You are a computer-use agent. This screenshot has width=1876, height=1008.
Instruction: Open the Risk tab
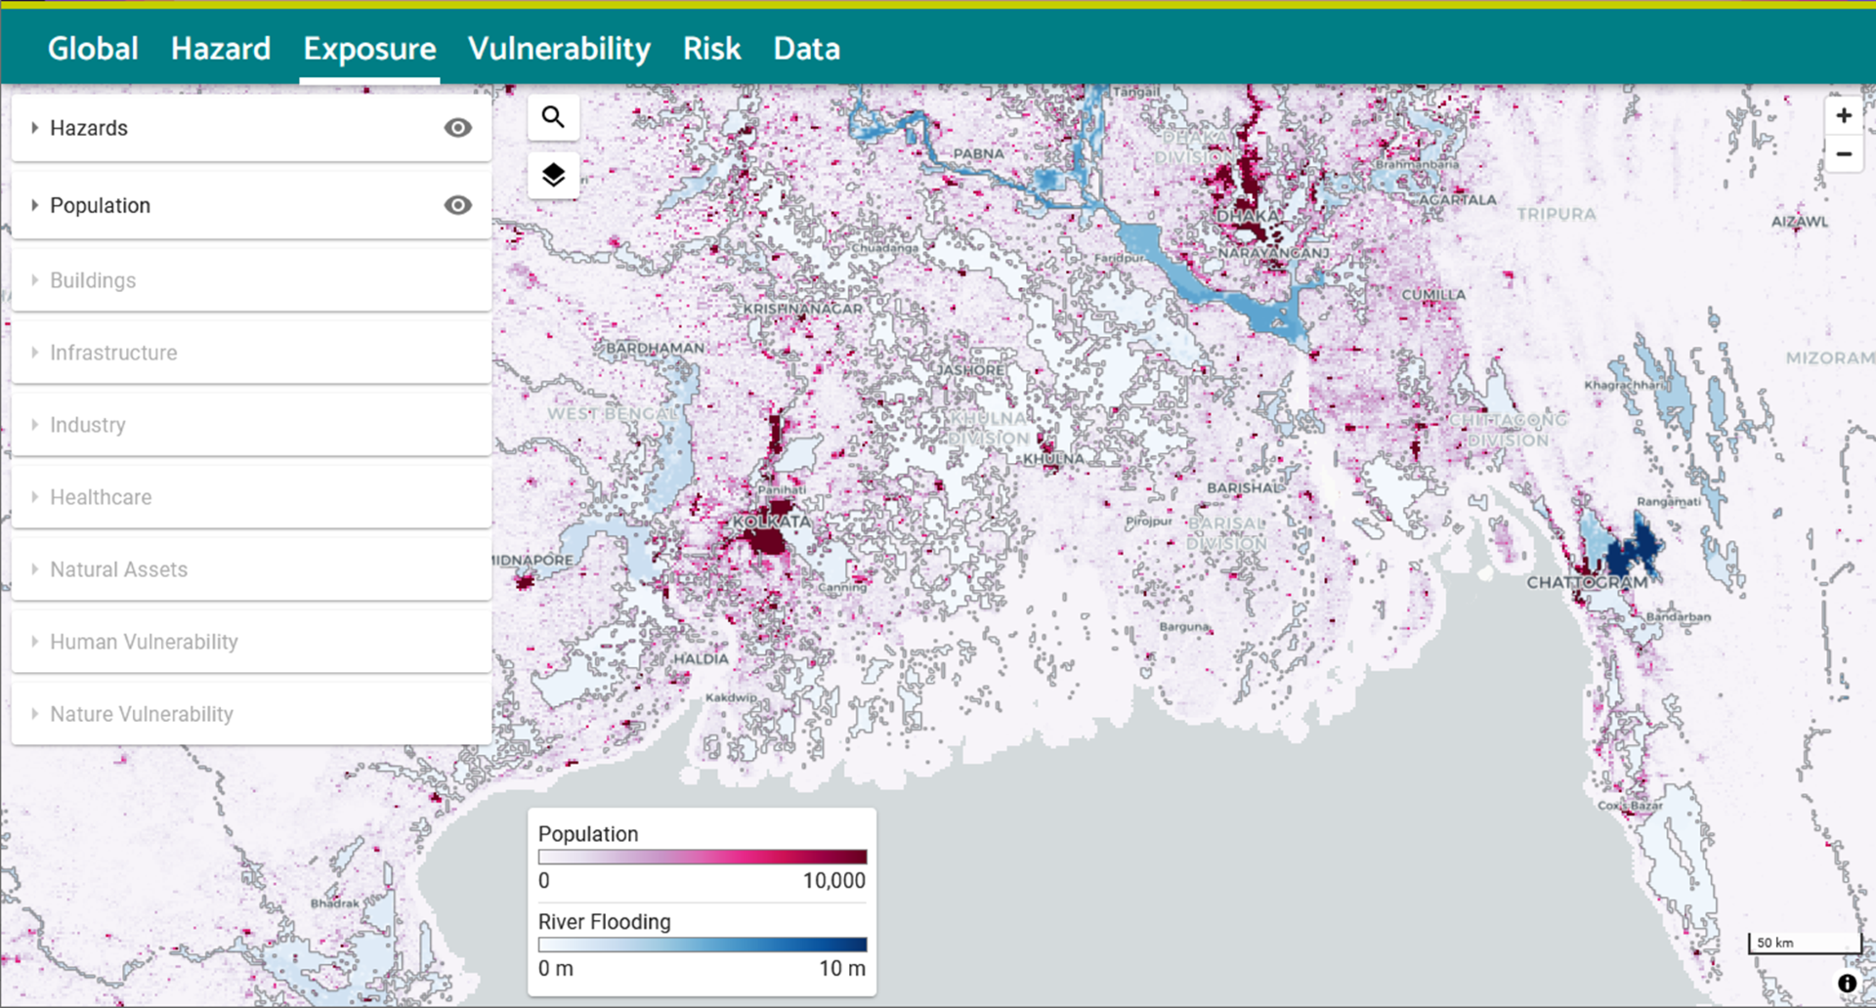(711, 49)
